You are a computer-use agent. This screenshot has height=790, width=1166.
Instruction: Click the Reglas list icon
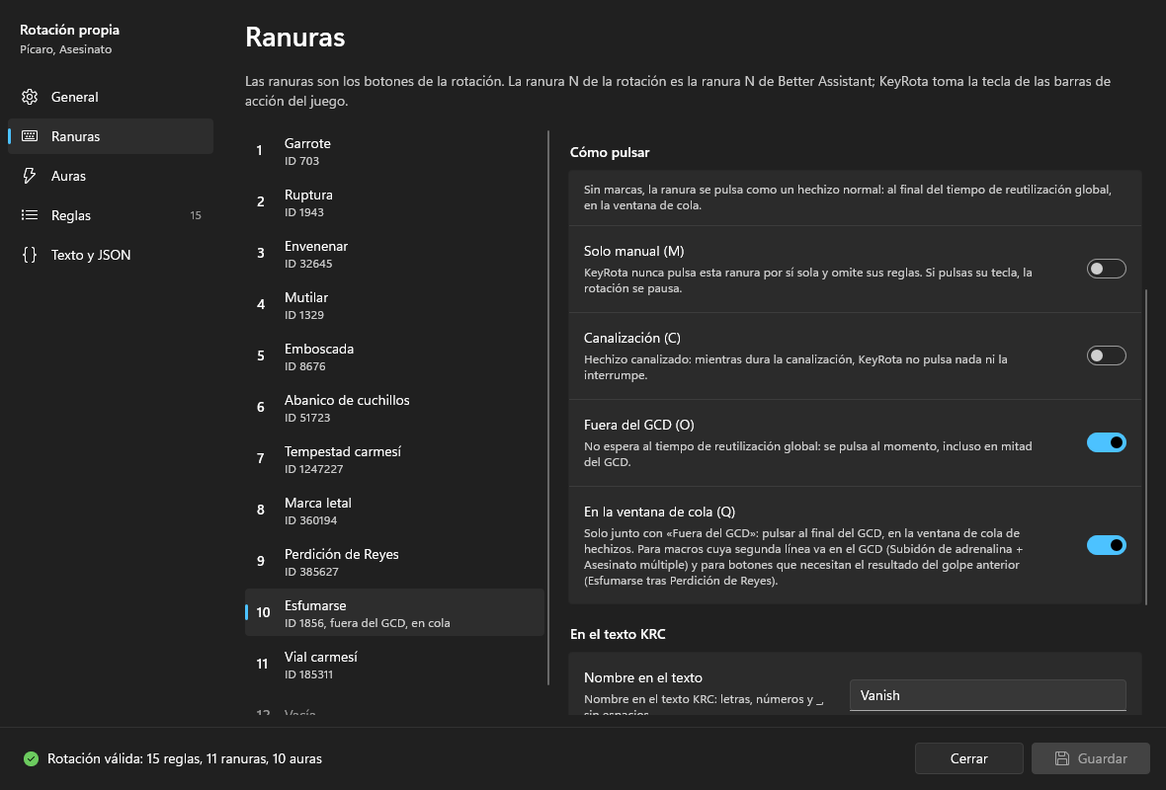[x=30, y=214]
